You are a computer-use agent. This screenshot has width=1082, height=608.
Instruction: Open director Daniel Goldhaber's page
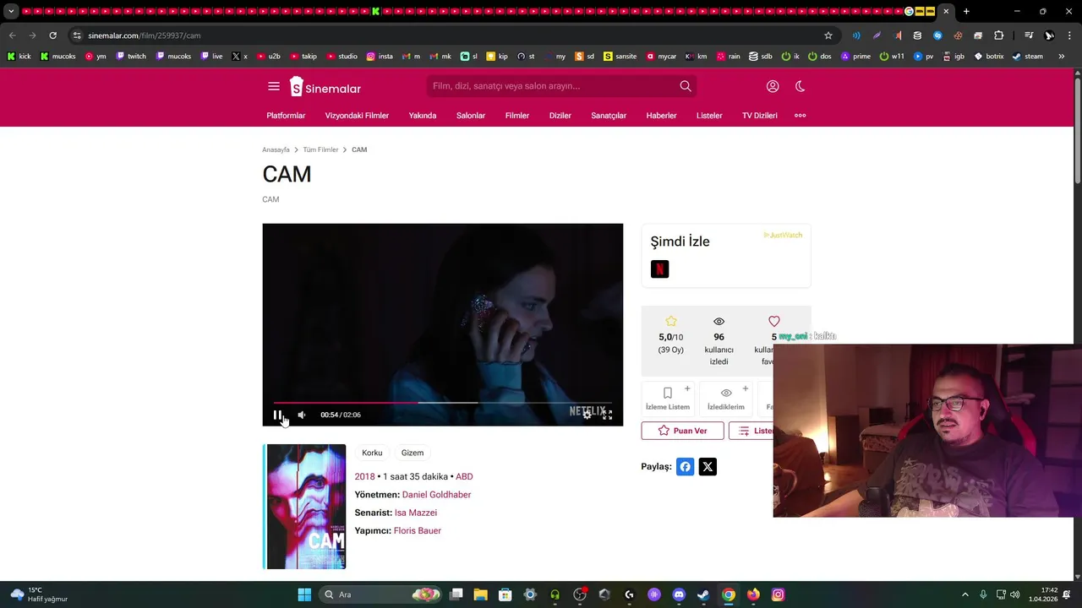[x=436, y=495]
